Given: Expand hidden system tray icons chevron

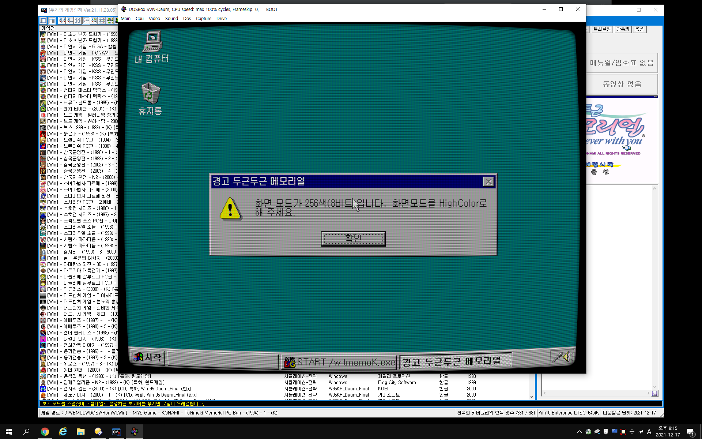Looking at the screenshot, I should click(579, 432).
